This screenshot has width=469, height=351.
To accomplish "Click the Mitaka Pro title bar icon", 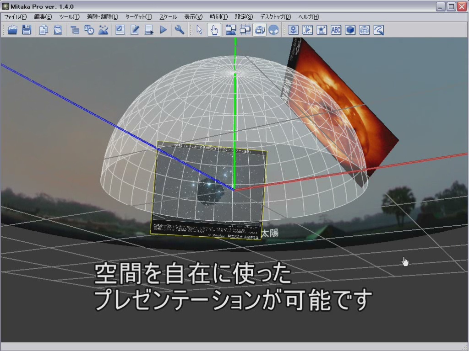I will click(5, 6).
